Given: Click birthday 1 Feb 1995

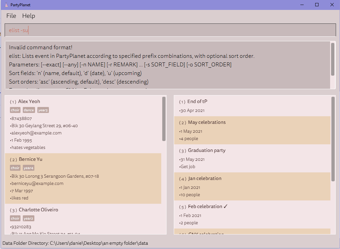Looking at the screenshot, I should [21, 140].
